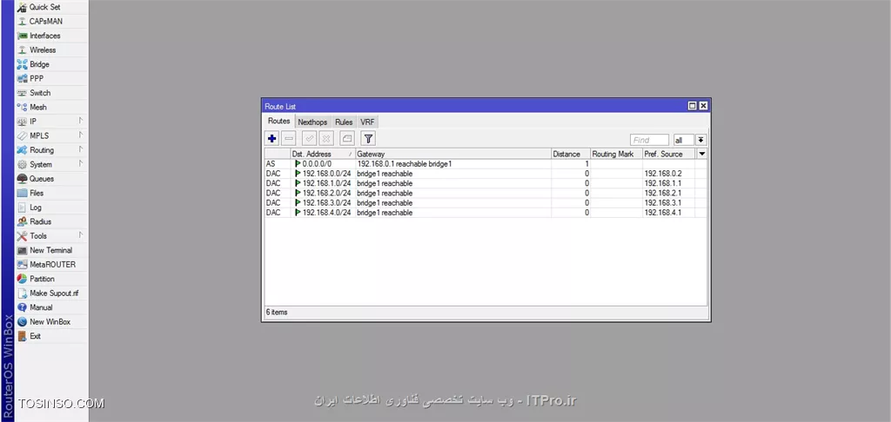Expand the Tools submenu
The height and width of the screenshot is (422, 891).
coord(51,236)
